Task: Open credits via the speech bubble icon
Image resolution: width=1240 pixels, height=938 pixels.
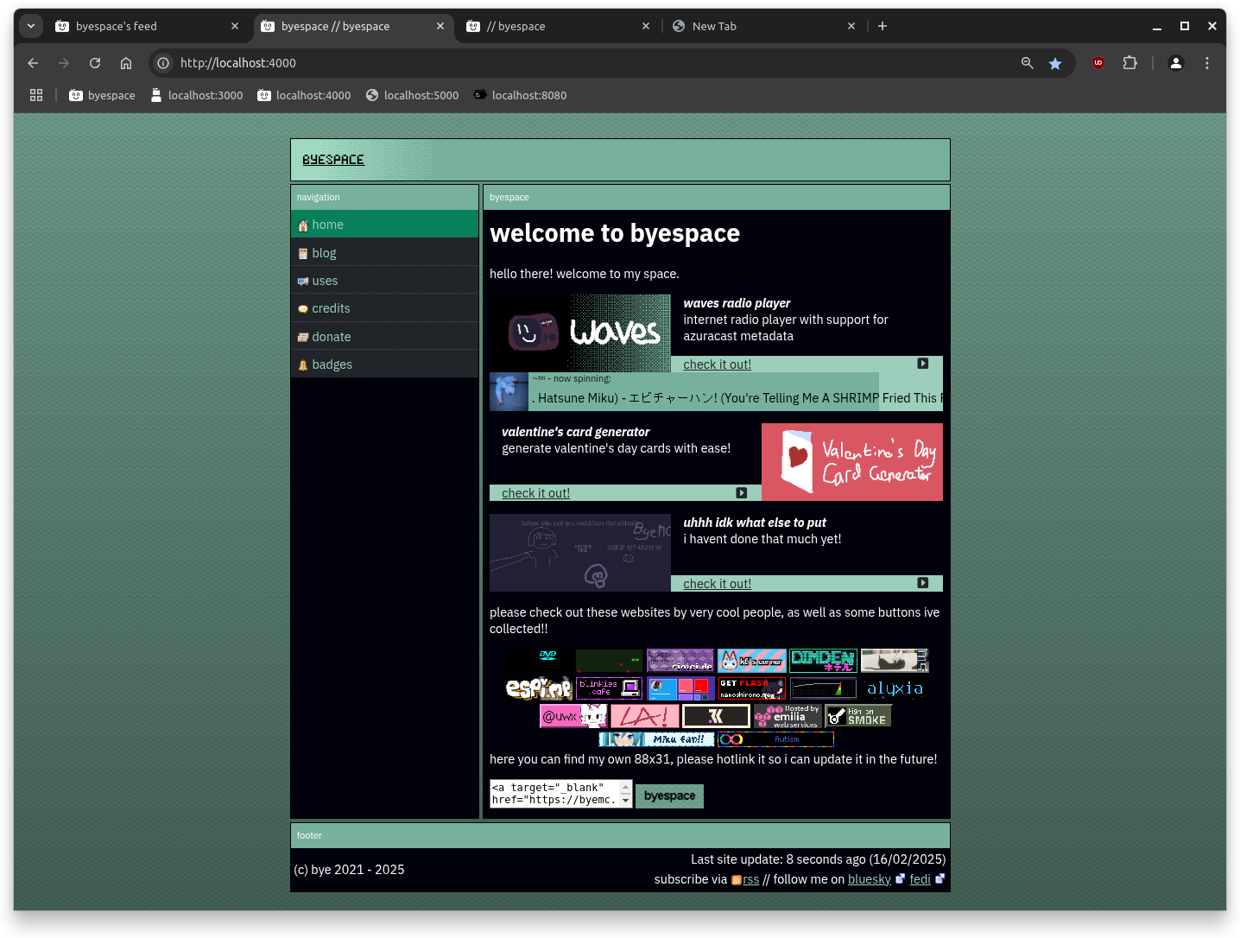Action: point(303,308)
